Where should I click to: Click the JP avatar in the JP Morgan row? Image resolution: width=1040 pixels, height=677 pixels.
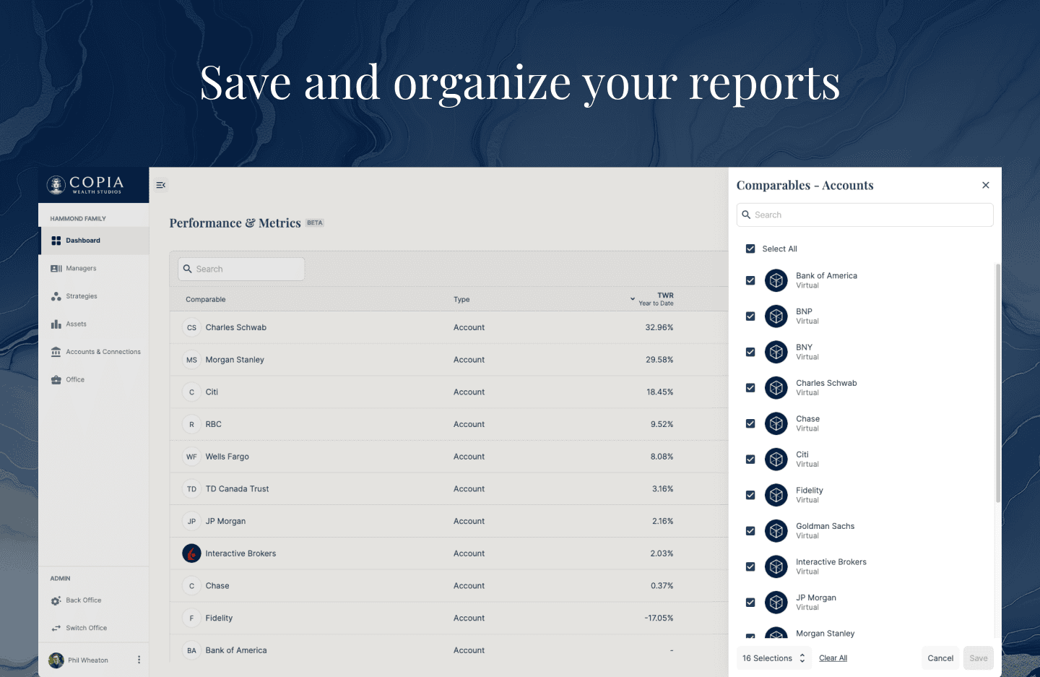[191, 521]
